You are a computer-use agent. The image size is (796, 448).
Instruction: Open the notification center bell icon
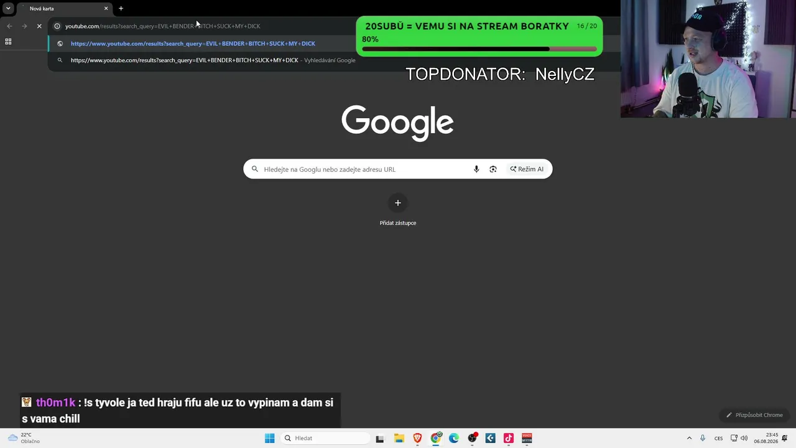pos(785,438)
